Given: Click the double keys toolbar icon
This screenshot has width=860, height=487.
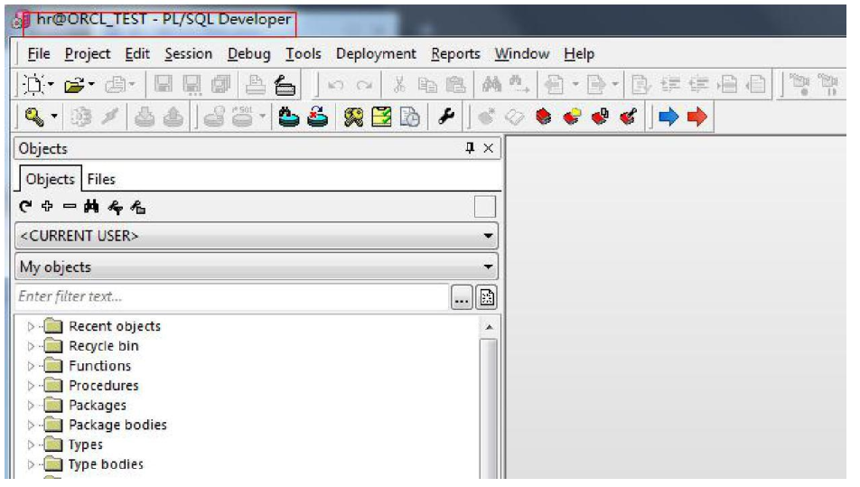Looking at the screenshot, I should pos(353,117).
